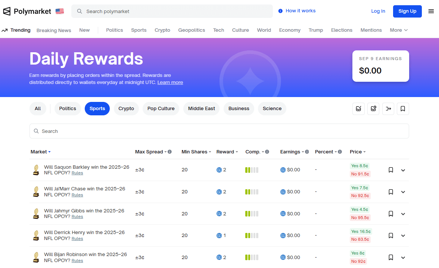Click the magnifier icon in top search bar
The image size is (439, 268).
point(80,11)
